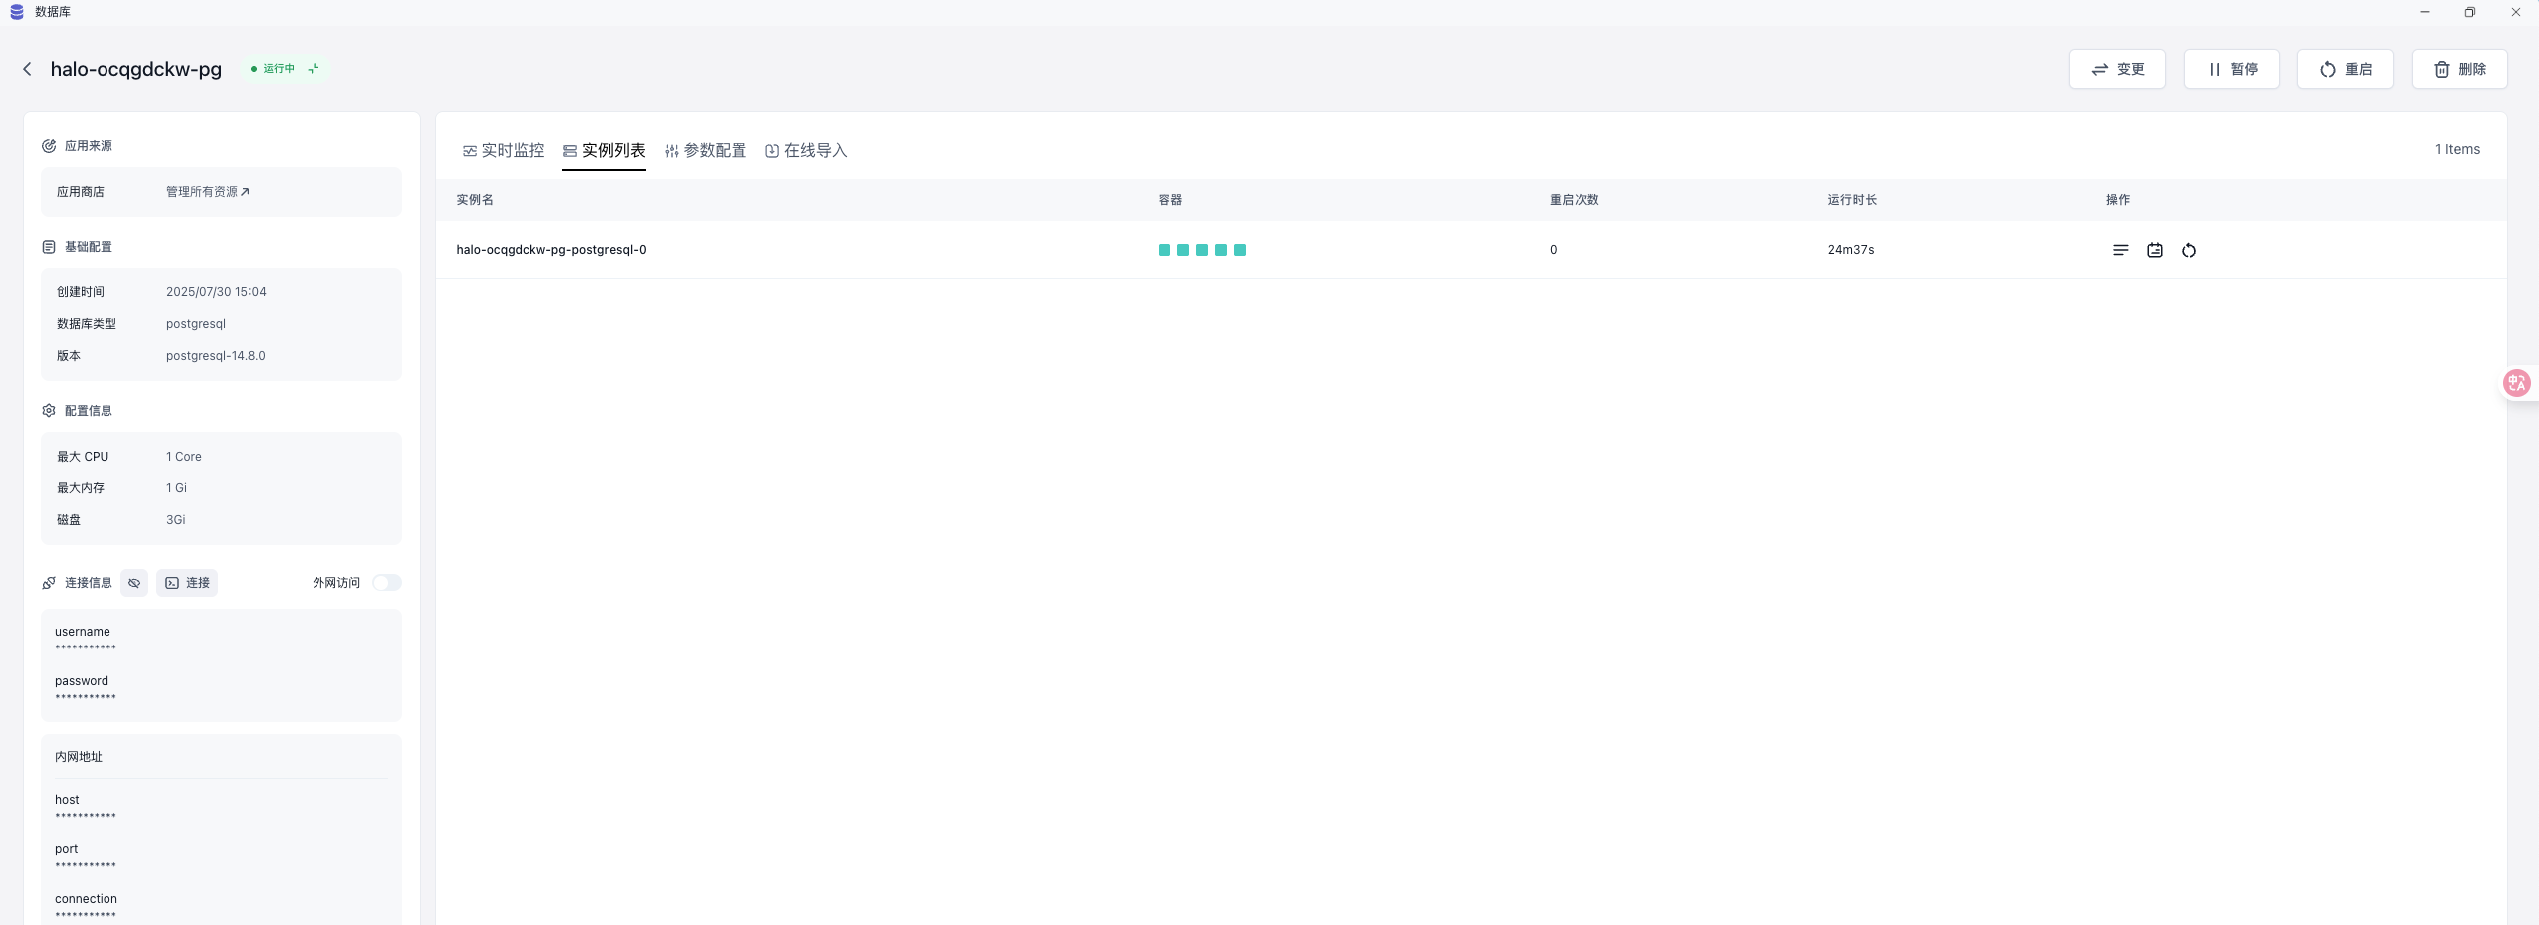
Task: Click the 在线导入 import icon
Action: [x=773, y=150]
